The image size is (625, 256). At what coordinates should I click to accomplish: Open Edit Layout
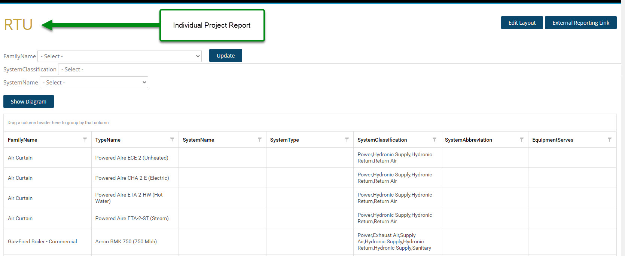click(x=522, y=23)
